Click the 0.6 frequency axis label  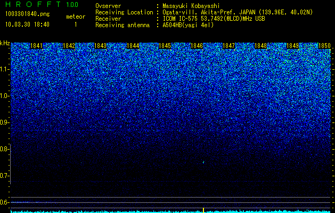[4, 202]
